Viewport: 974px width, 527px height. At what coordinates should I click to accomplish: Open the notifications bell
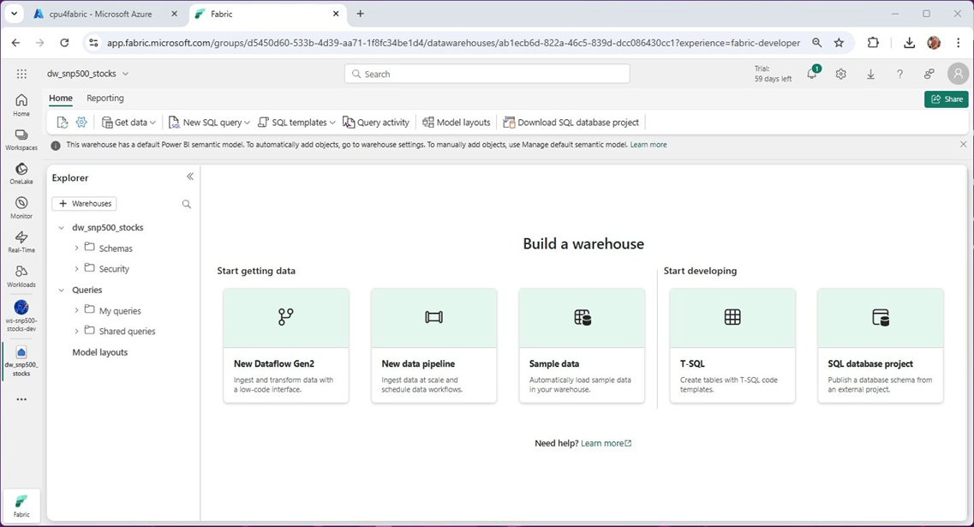point(812,74)
